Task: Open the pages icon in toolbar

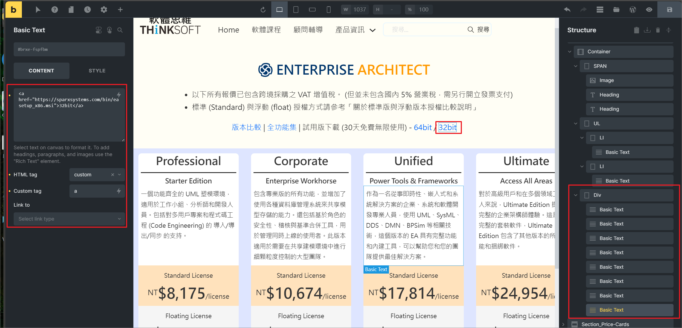Action: coord(71,10)
